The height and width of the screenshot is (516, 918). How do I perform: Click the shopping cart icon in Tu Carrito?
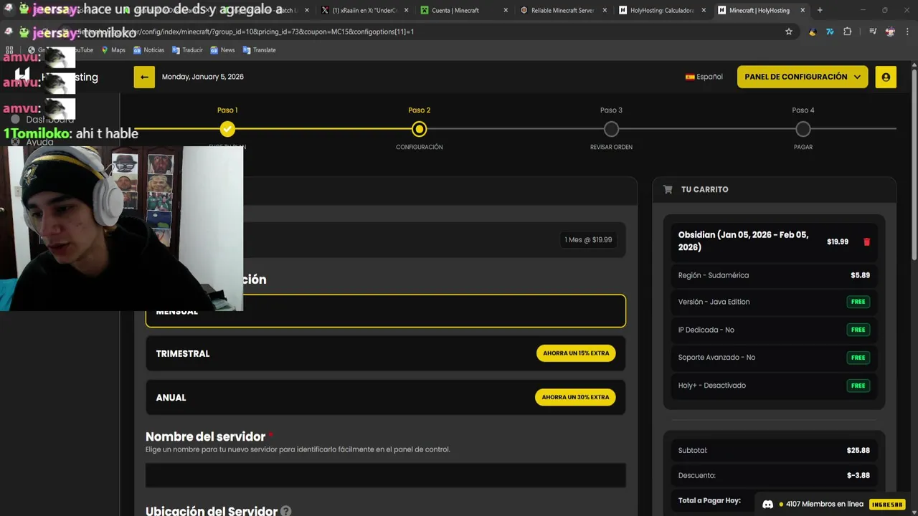pos(668,190)
